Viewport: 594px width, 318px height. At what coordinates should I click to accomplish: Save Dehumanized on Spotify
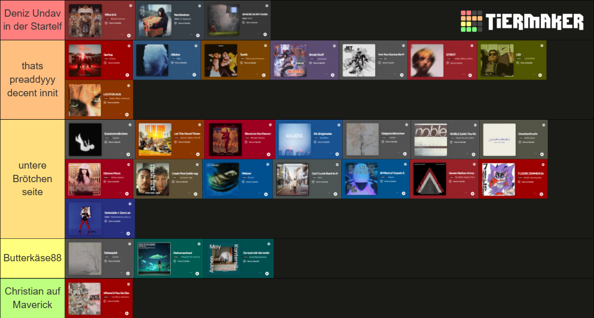[x=181, y=261]
